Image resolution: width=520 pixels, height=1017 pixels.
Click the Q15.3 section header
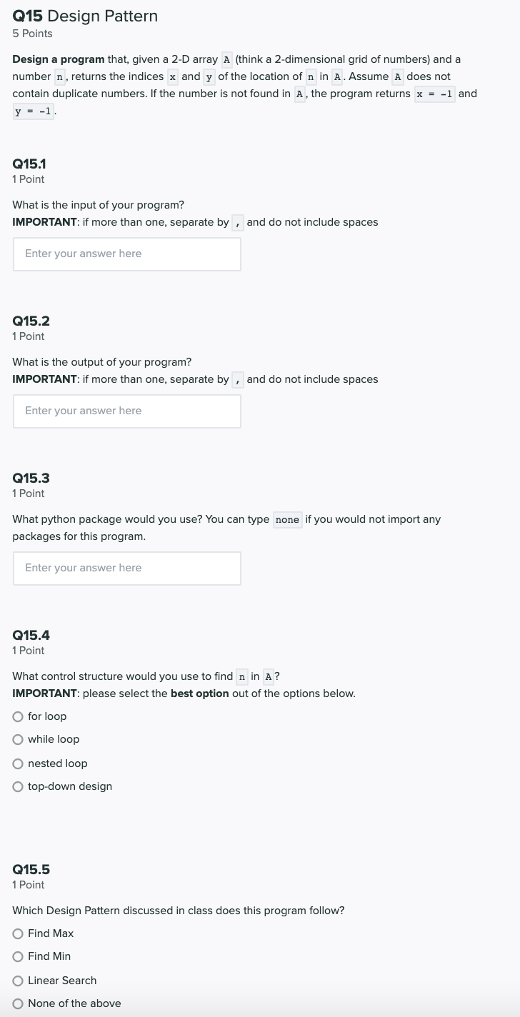[x=31, y=478]
